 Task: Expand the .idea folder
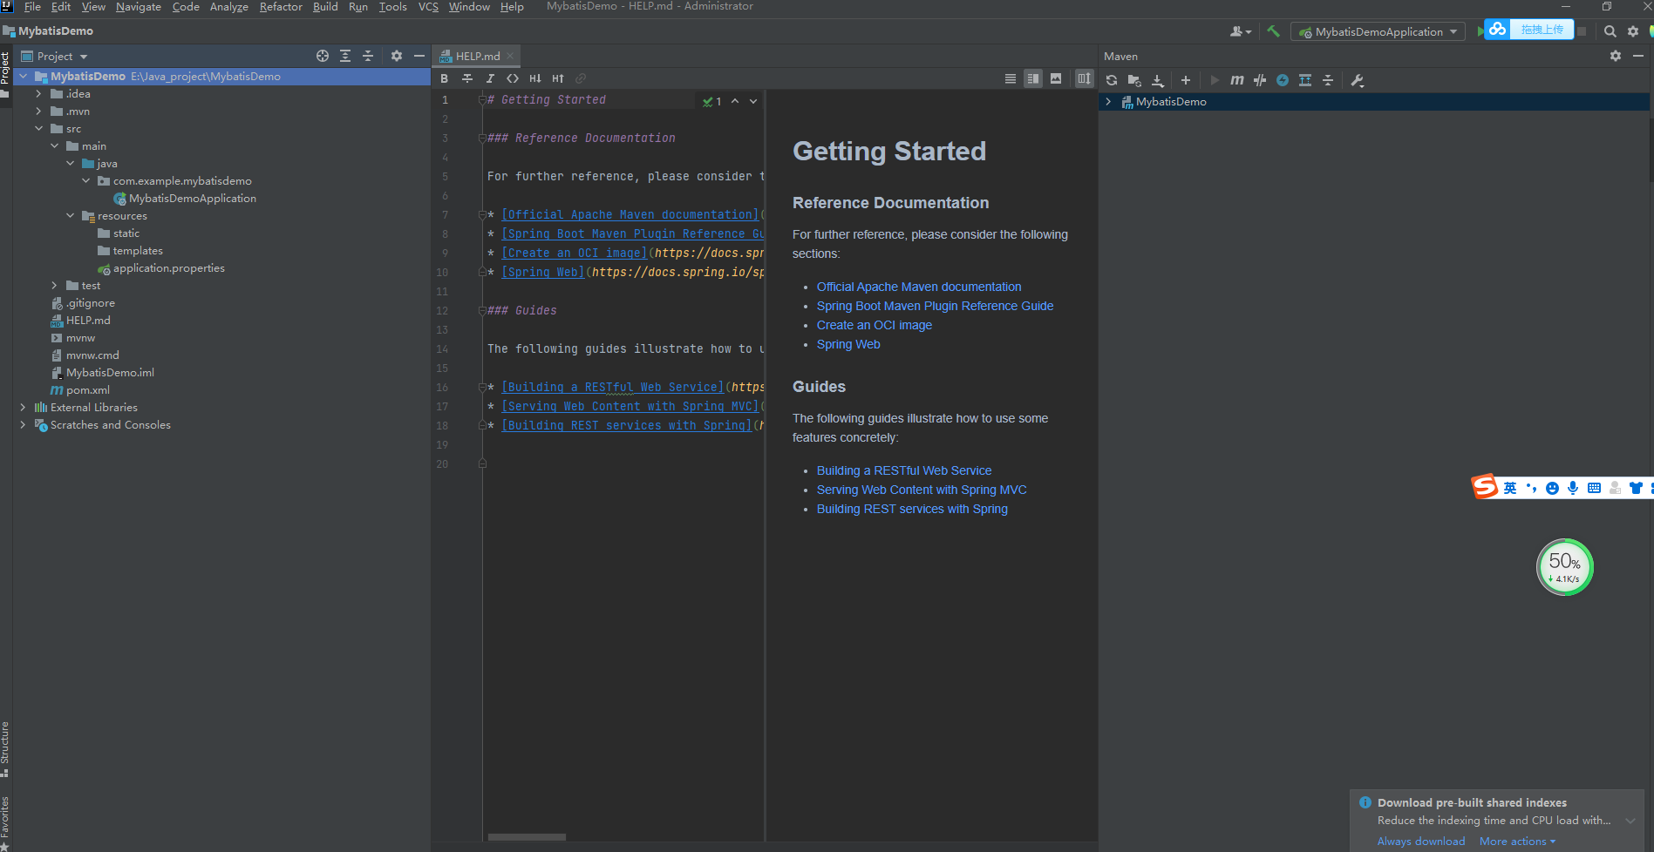[38, 94]
